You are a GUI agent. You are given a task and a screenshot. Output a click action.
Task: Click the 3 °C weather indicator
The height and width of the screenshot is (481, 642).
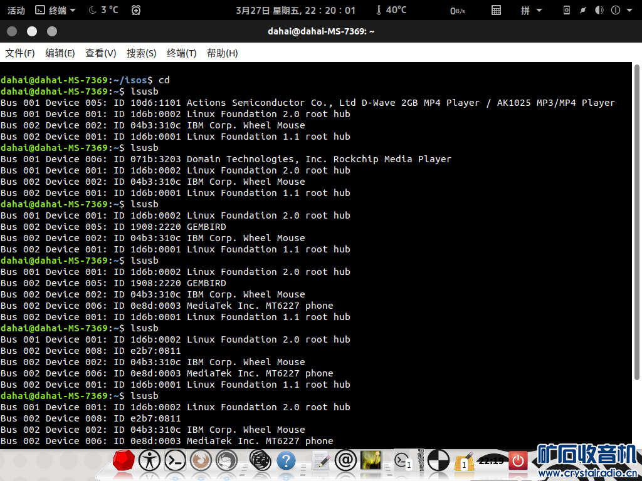103,10
